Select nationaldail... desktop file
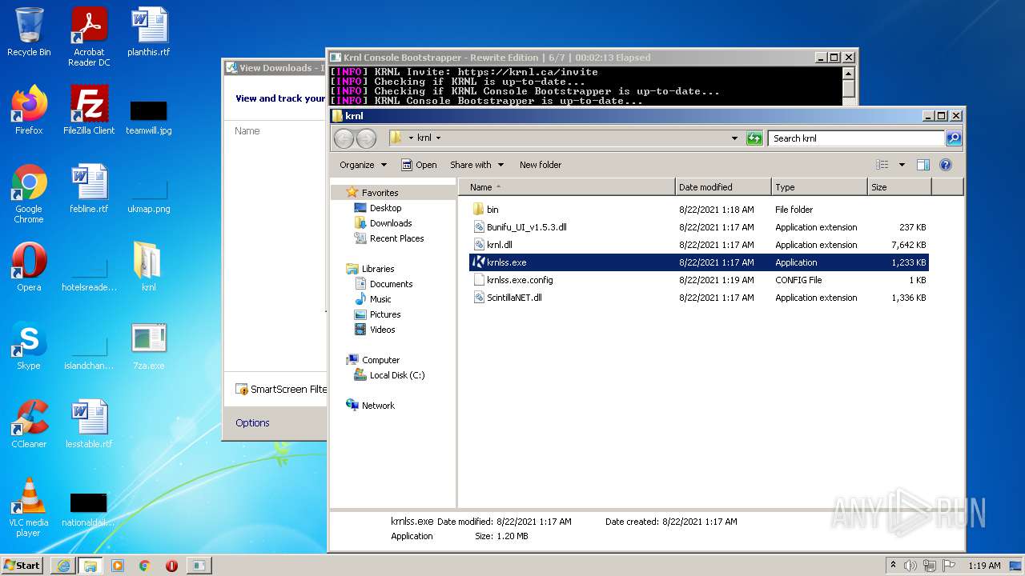Image resolution: width=1025 pixels, height=576 pixels. point(89,510)
